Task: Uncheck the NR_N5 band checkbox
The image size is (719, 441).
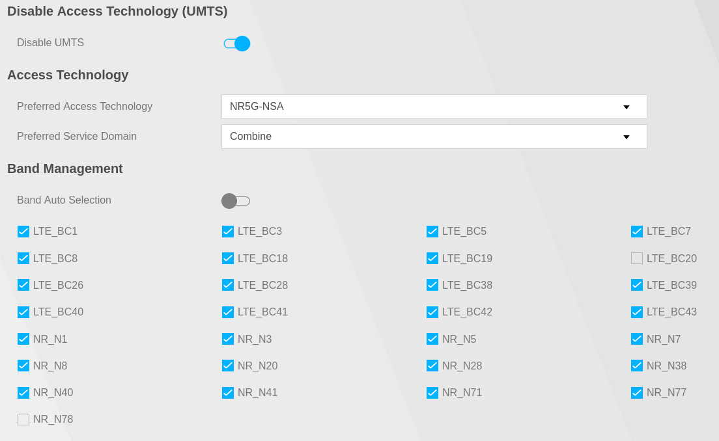Action: pyautogui.click(x=432, y=339)
